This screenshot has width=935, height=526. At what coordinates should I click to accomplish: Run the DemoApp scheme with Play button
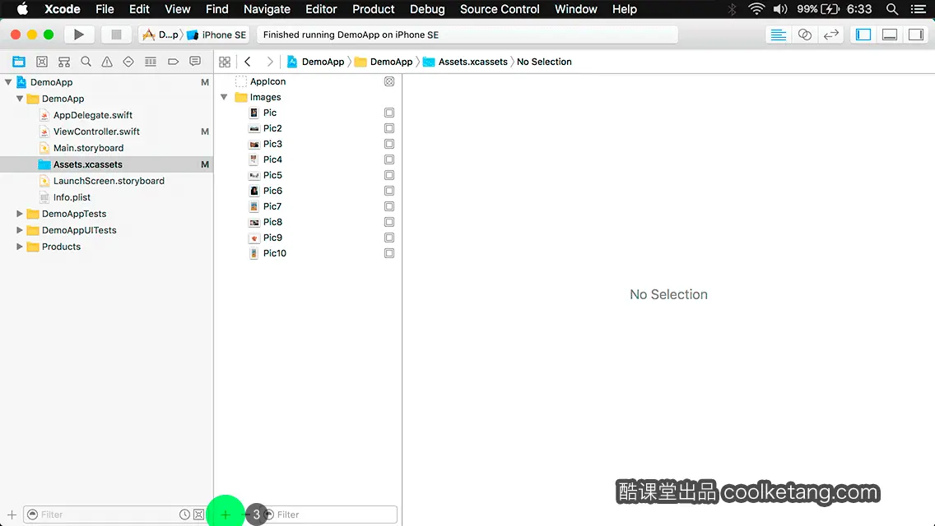pos(79,35)
